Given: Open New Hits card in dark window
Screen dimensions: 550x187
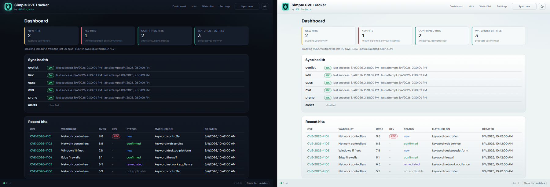Looking at the screenshot, I should click(x=51, y=36).
